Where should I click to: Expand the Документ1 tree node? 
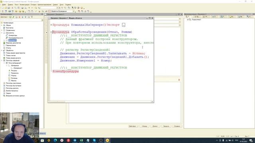4,41
